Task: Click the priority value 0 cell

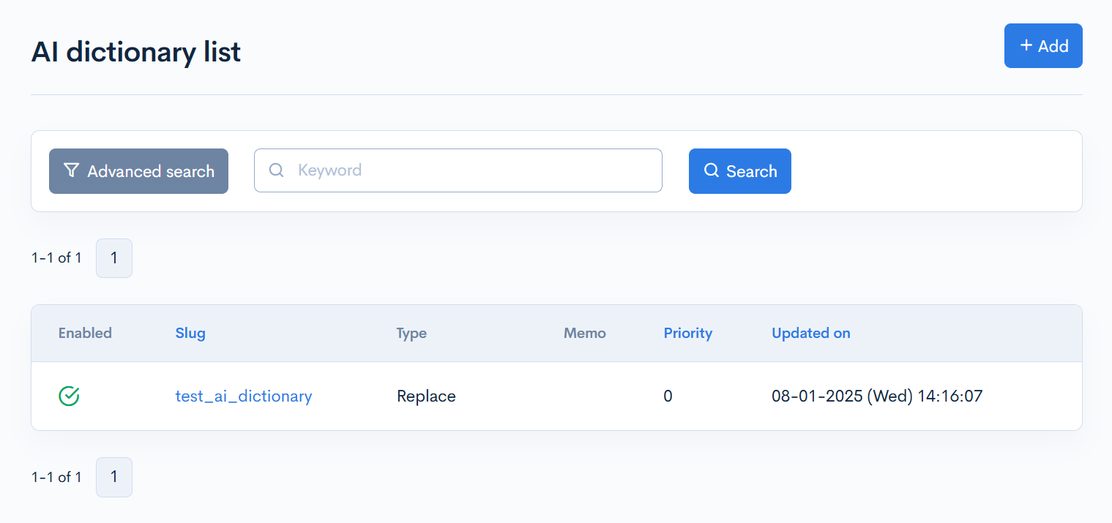Action: coord(668,396)
